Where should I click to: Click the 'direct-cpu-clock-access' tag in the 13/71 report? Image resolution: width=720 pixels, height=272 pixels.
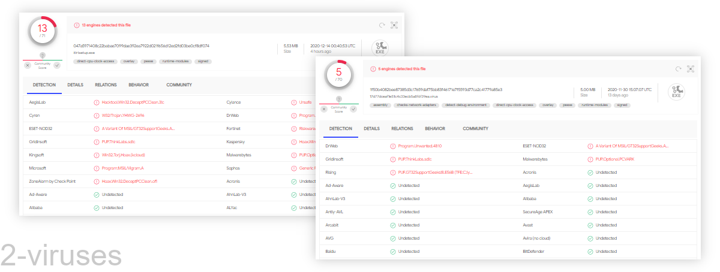pos(96,61)
